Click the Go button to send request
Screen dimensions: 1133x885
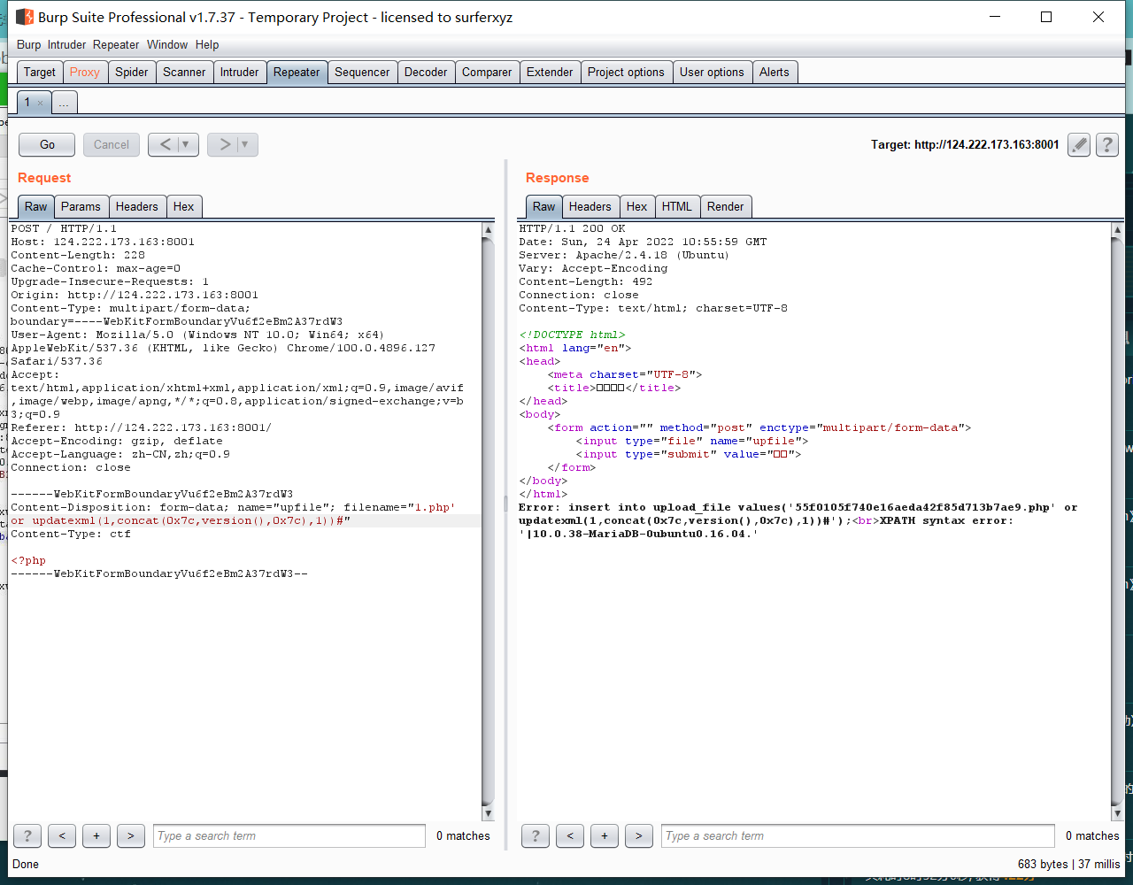point(47,144)
